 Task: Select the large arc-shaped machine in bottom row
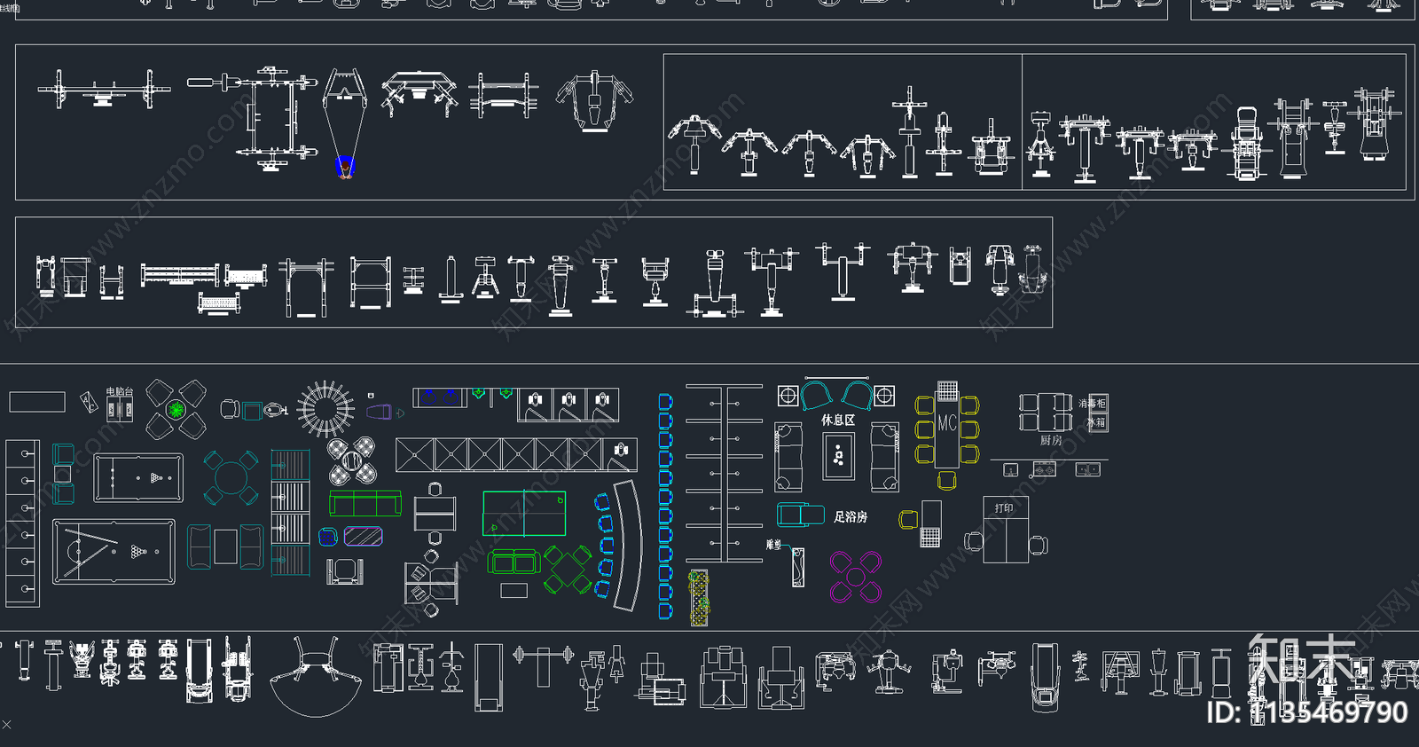tap(315, 677)
